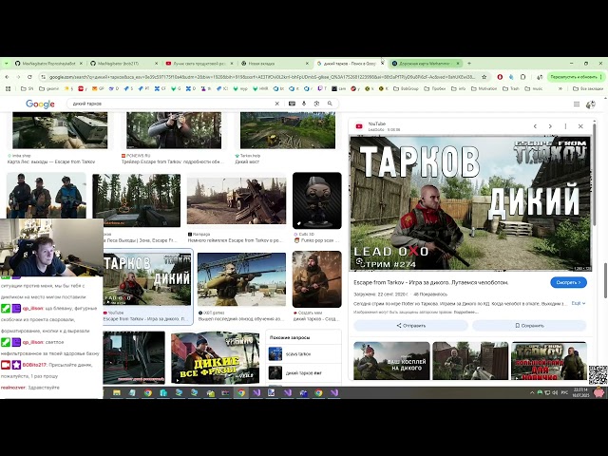
Task: Open 'Дикие все фразы' image thumbnail
Action: [216, 357]
